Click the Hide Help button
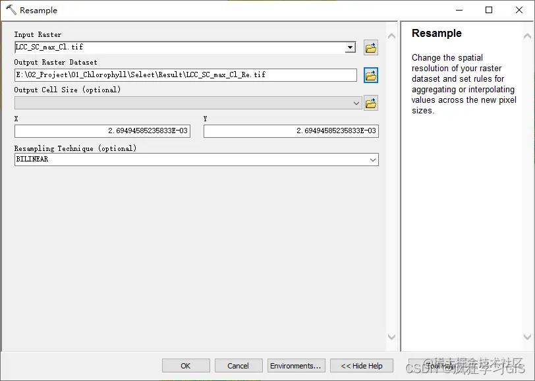Screen dimensions: 535x381 click(362, 366)
